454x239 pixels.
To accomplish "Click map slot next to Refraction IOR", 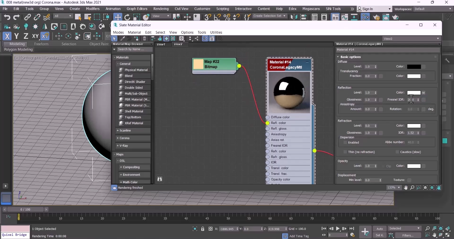I will (423, 133).
